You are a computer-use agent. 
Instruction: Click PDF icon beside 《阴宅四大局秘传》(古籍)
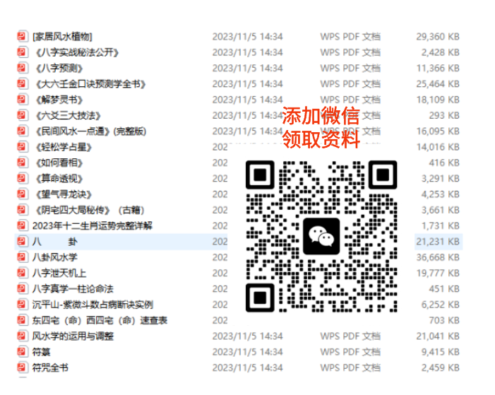[x=22, y=210]
